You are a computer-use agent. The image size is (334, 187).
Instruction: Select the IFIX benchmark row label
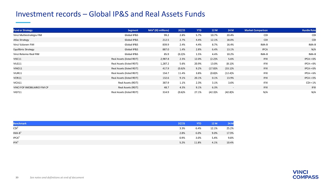[16, 142]
